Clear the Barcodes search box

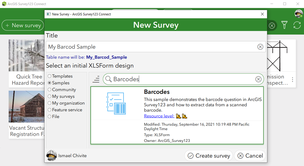point(258,79)
